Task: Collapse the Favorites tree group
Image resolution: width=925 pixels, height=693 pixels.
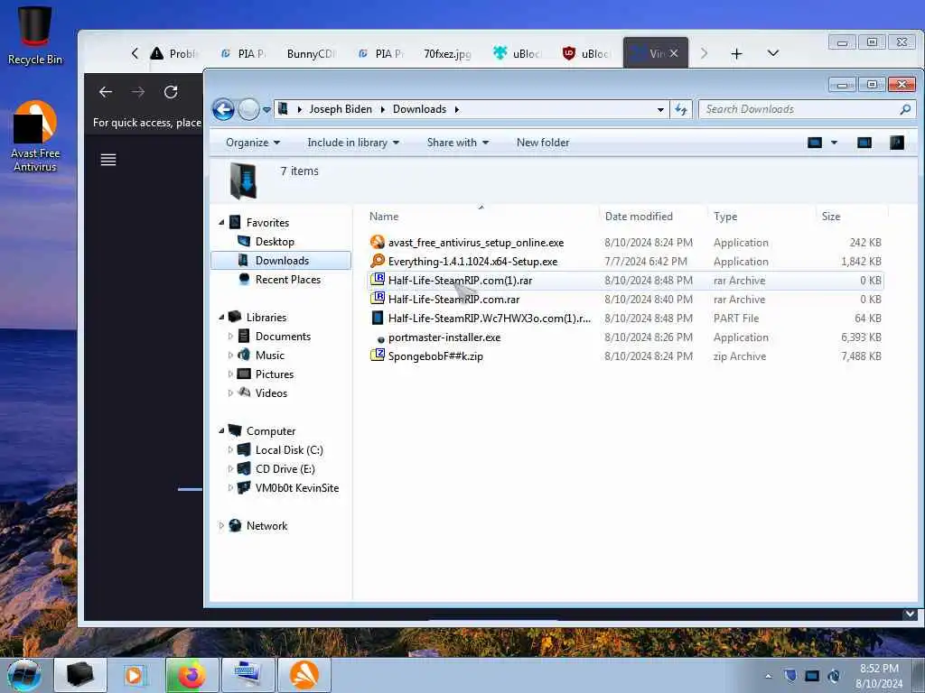Action: pyautogui.click(x=221, y=223)
